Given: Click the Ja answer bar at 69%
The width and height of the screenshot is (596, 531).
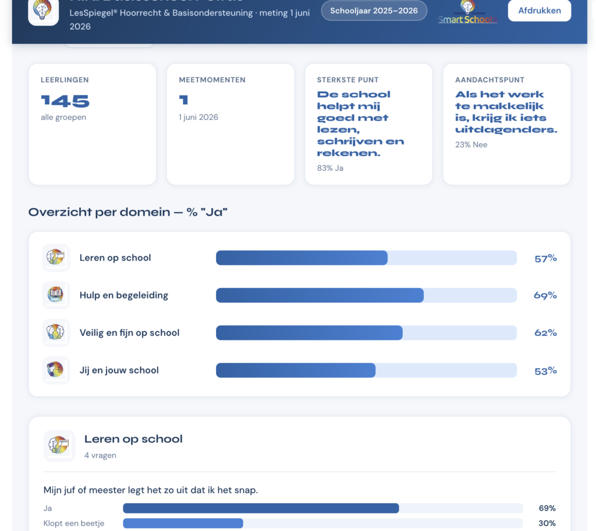Looking at the screenshot, I should (x=323, y=508).
